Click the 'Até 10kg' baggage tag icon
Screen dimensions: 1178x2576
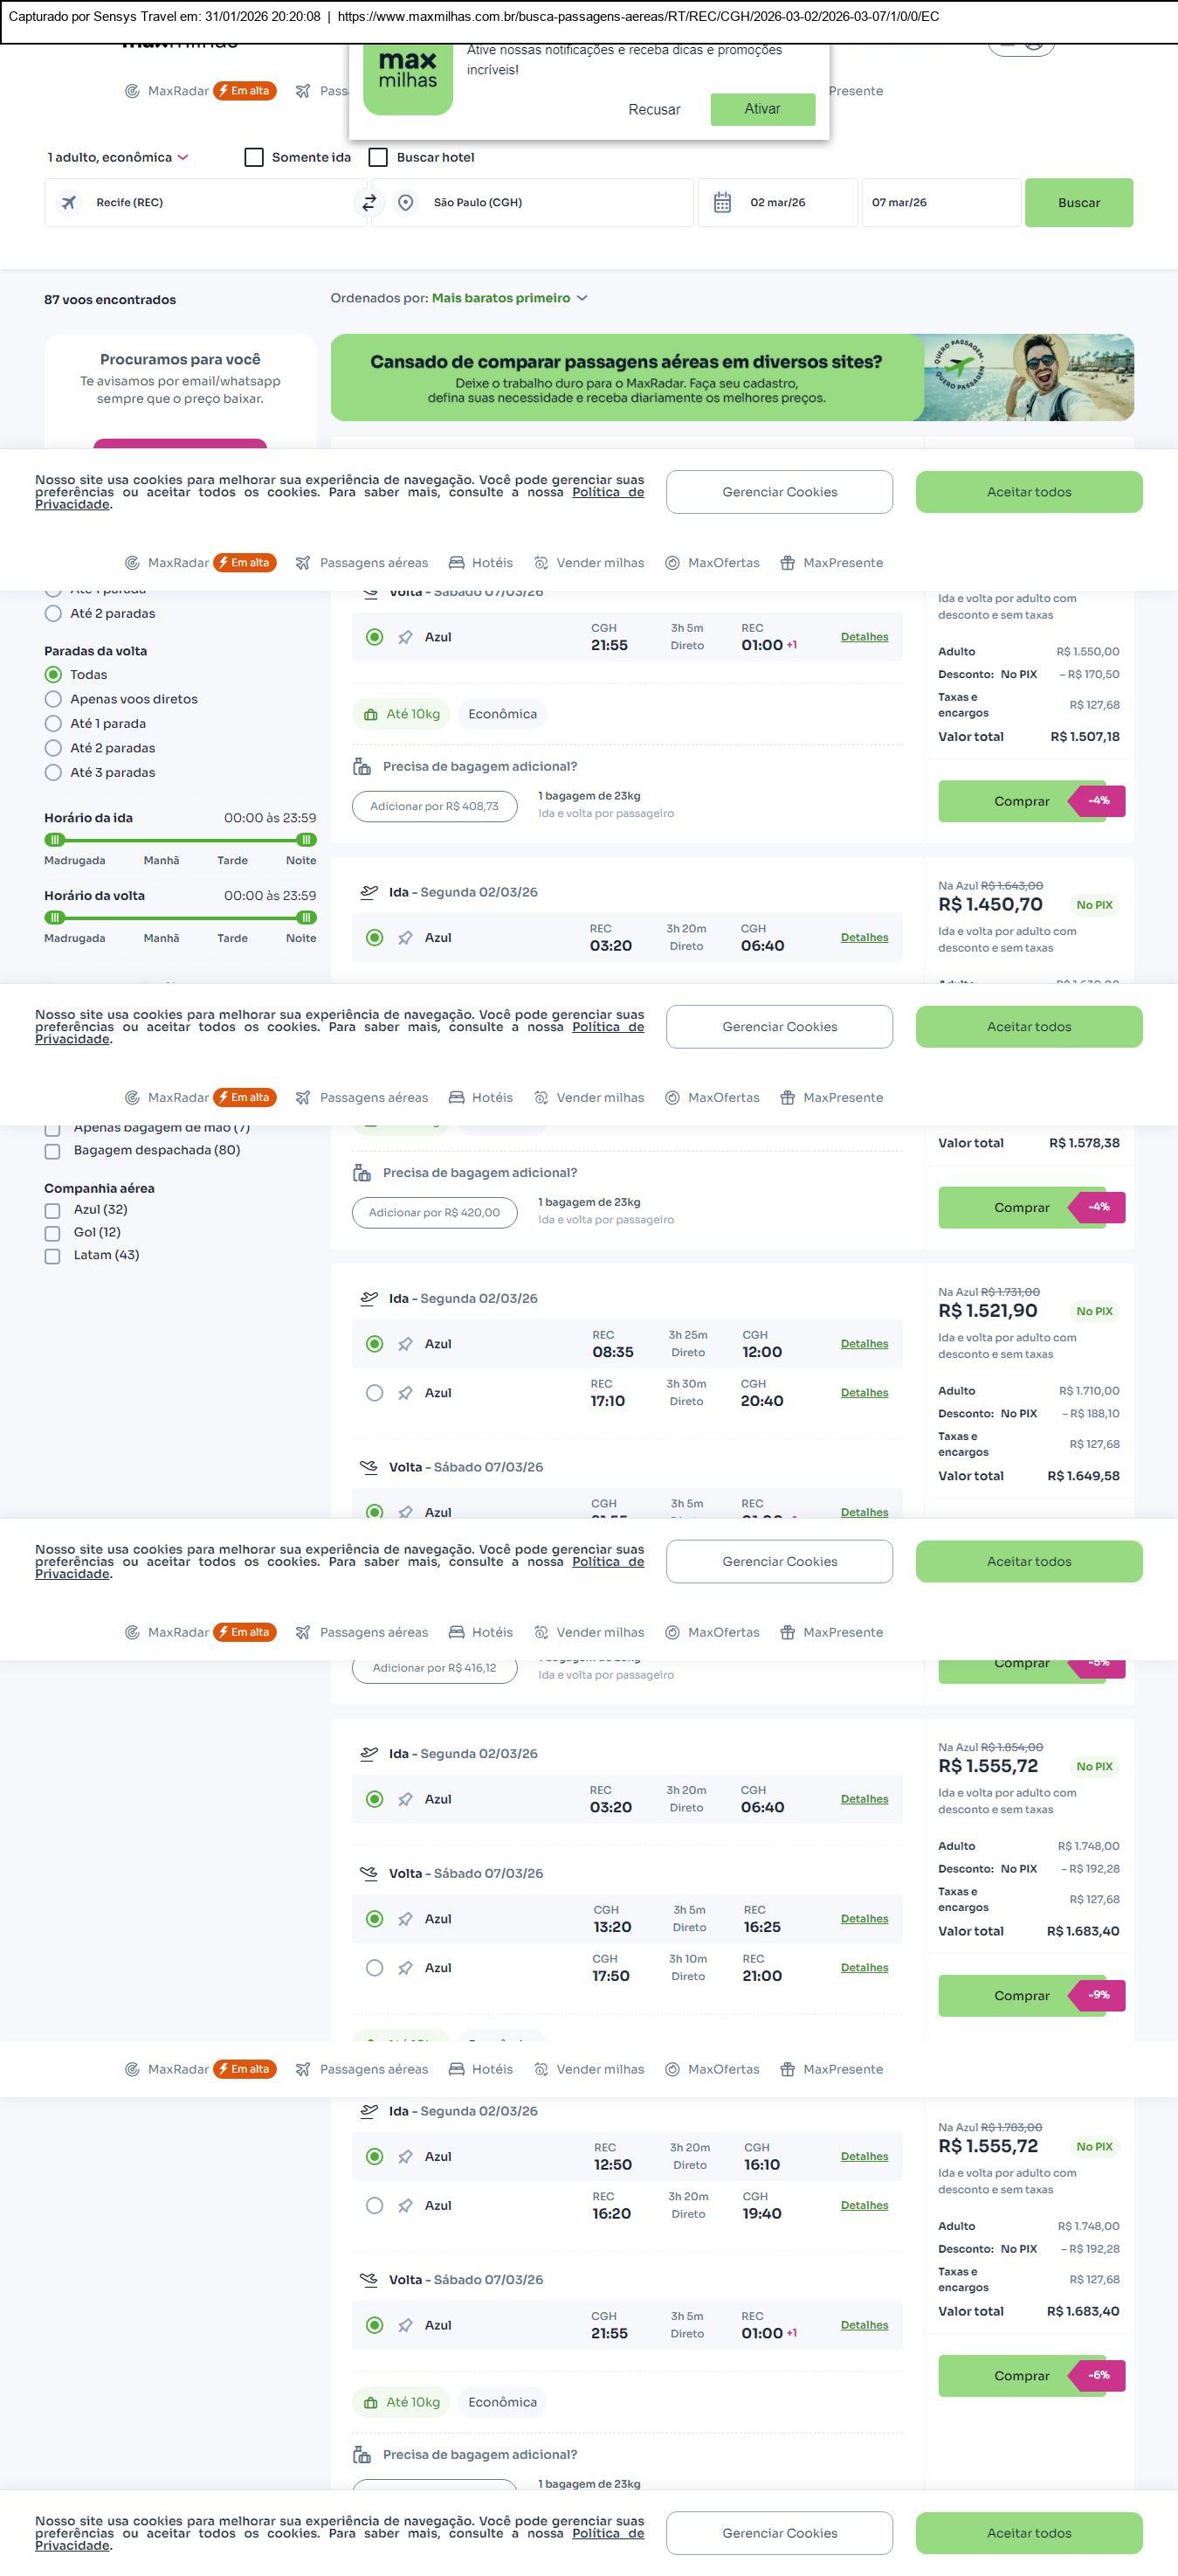pyautogui.click(x=370, y=715)
